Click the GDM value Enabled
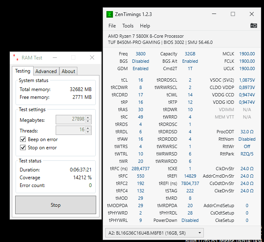 tap(140, 68)
